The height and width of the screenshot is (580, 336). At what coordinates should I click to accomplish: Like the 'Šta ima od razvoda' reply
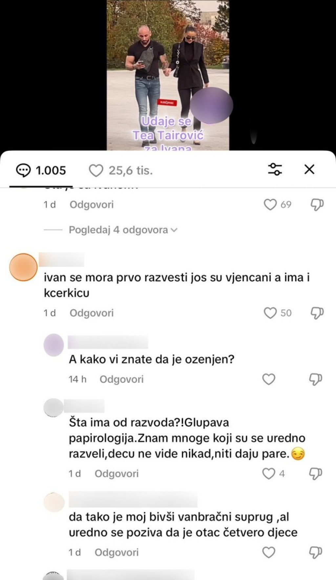click(269, 474)
